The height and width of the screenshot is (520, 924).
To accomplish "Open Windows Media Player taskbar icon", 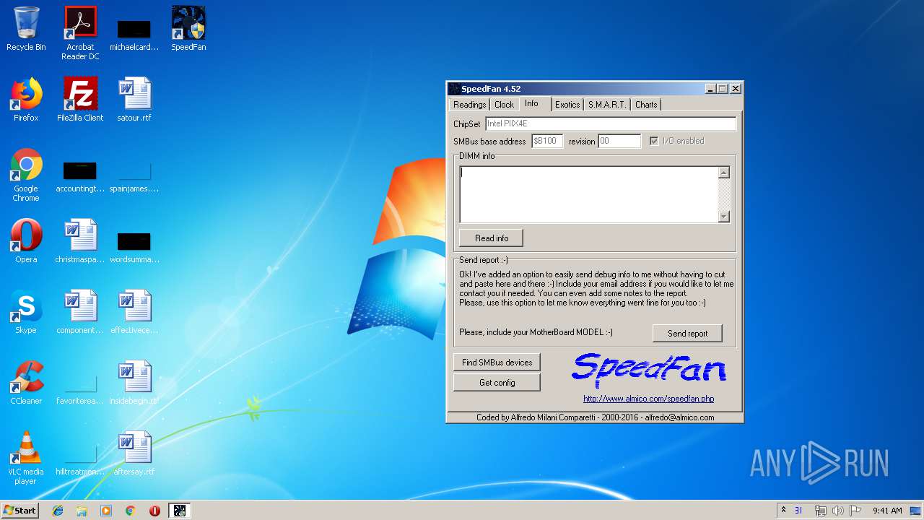I will [x=106, y=511].
